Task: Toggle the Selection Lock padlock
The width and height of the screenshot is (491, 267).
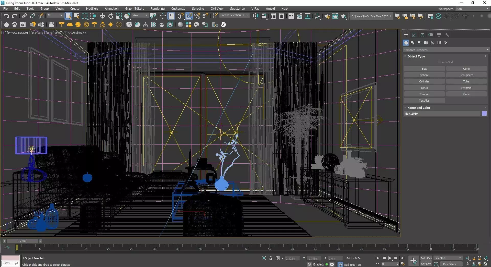Action: tap(271, 258)
